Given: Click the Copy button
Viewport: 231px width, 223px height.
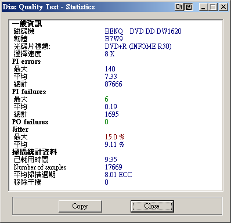Looking at the screenshot, I should 80,206.
